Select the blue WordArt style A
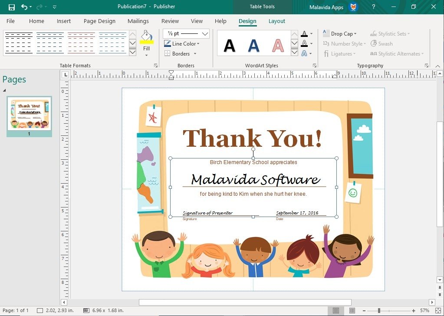 pyautogui.click(x=254, y=45)
